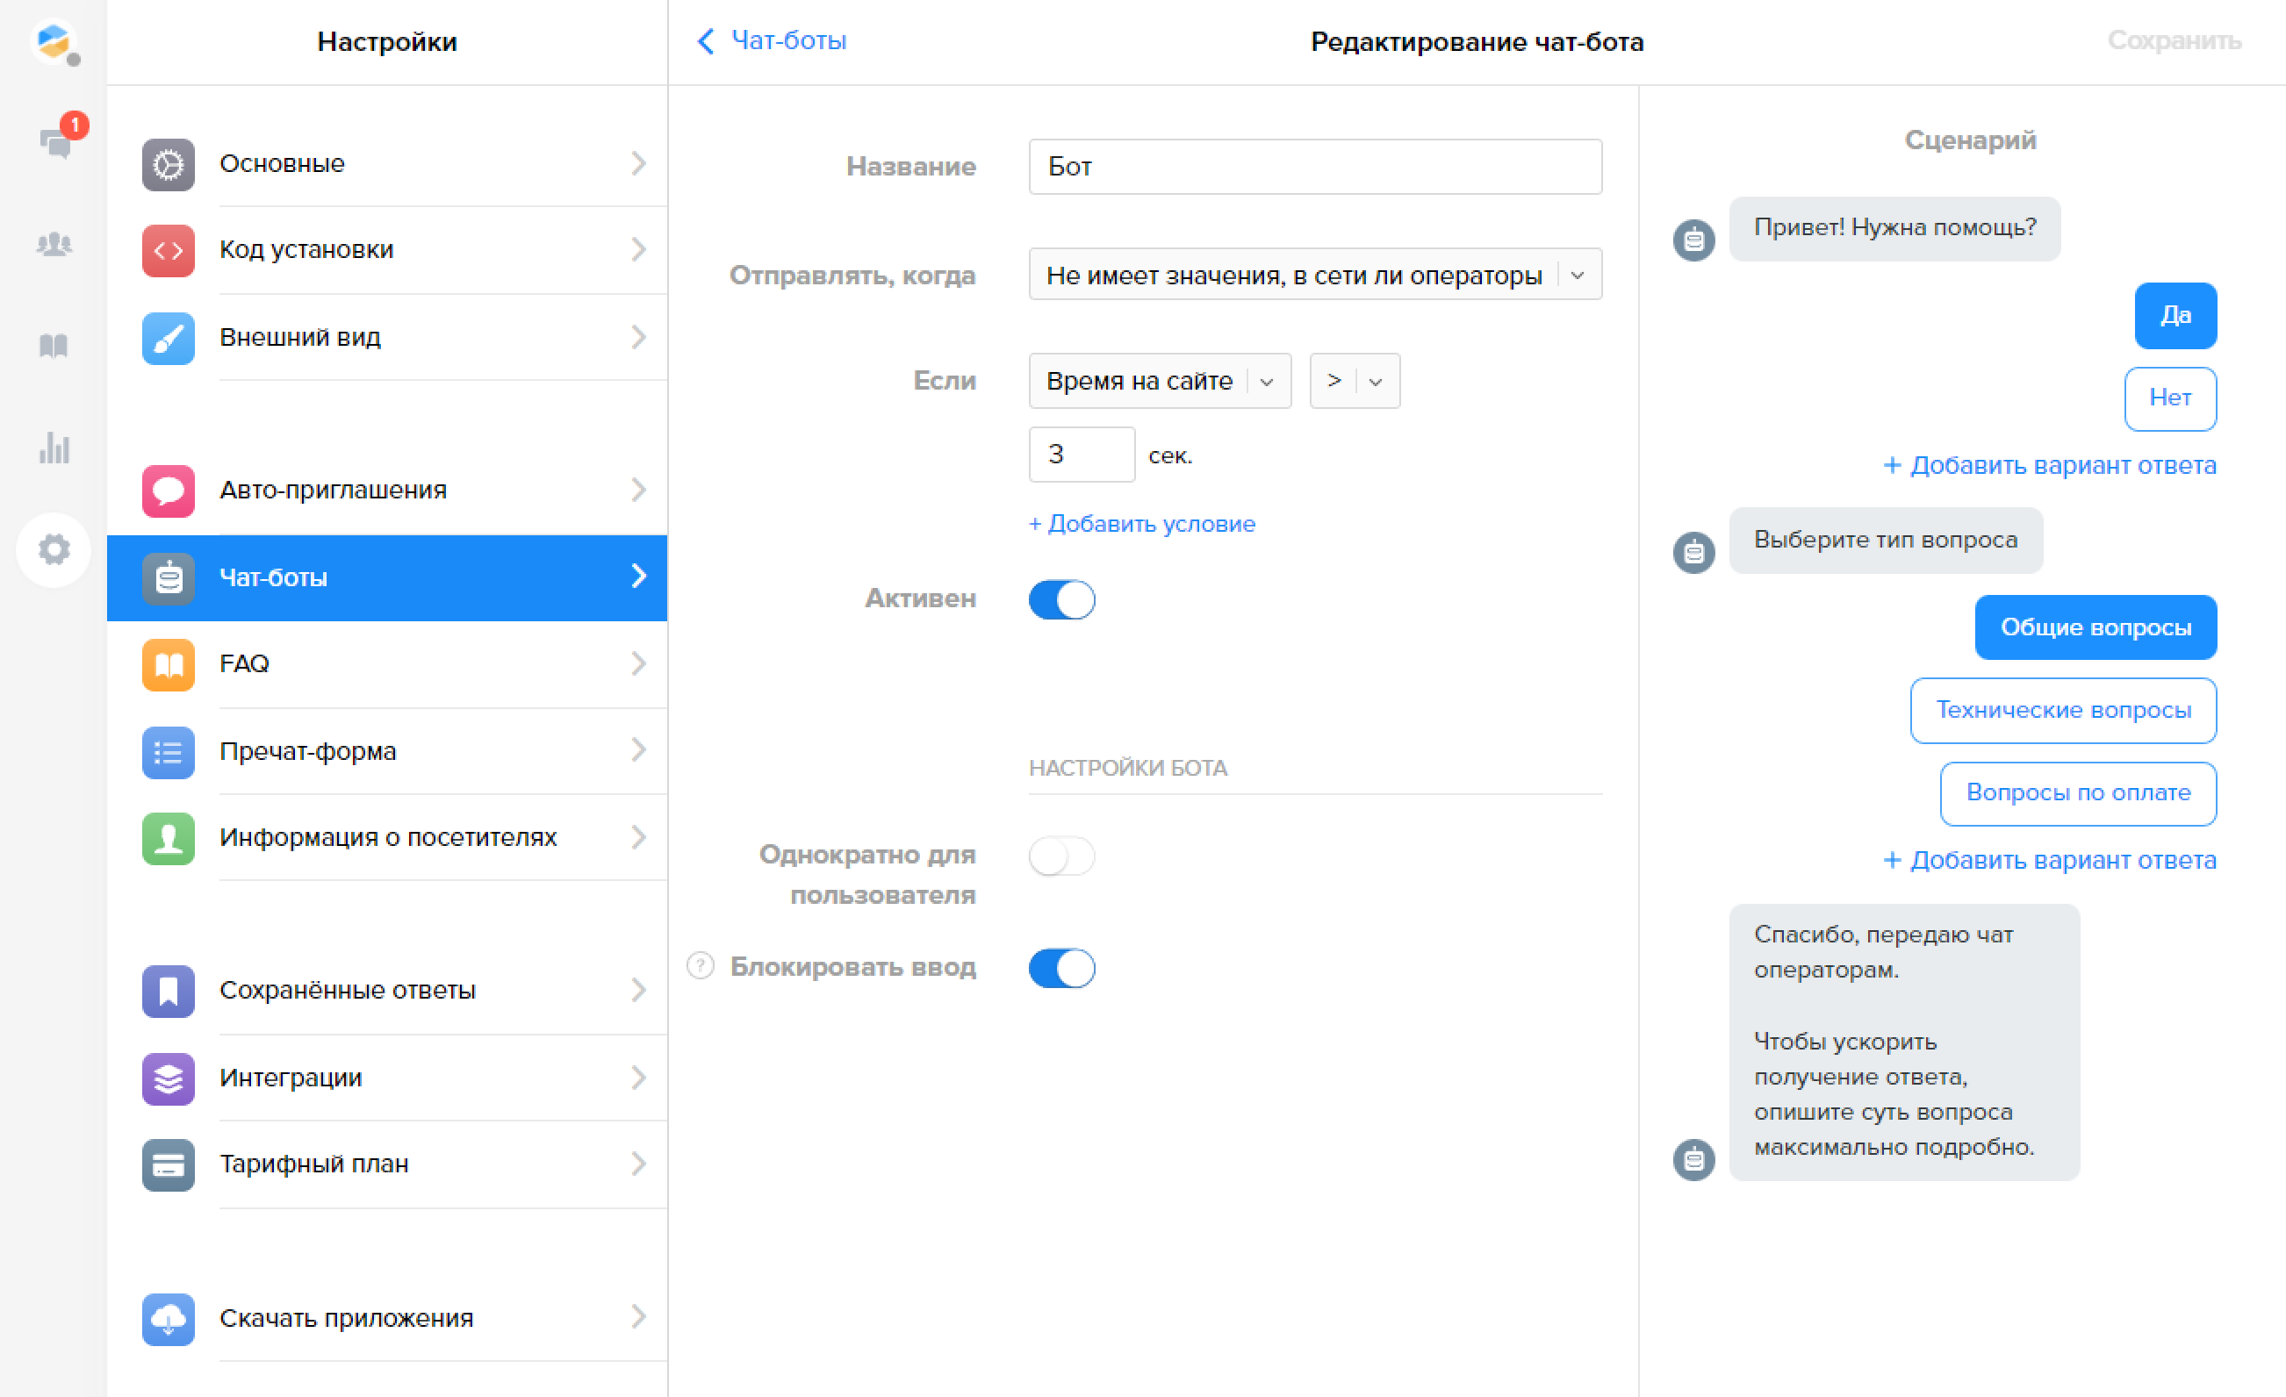This screenshot has height=1397, width=2286.
Task: Open the chats icon with notification badge
Action: 55,142
